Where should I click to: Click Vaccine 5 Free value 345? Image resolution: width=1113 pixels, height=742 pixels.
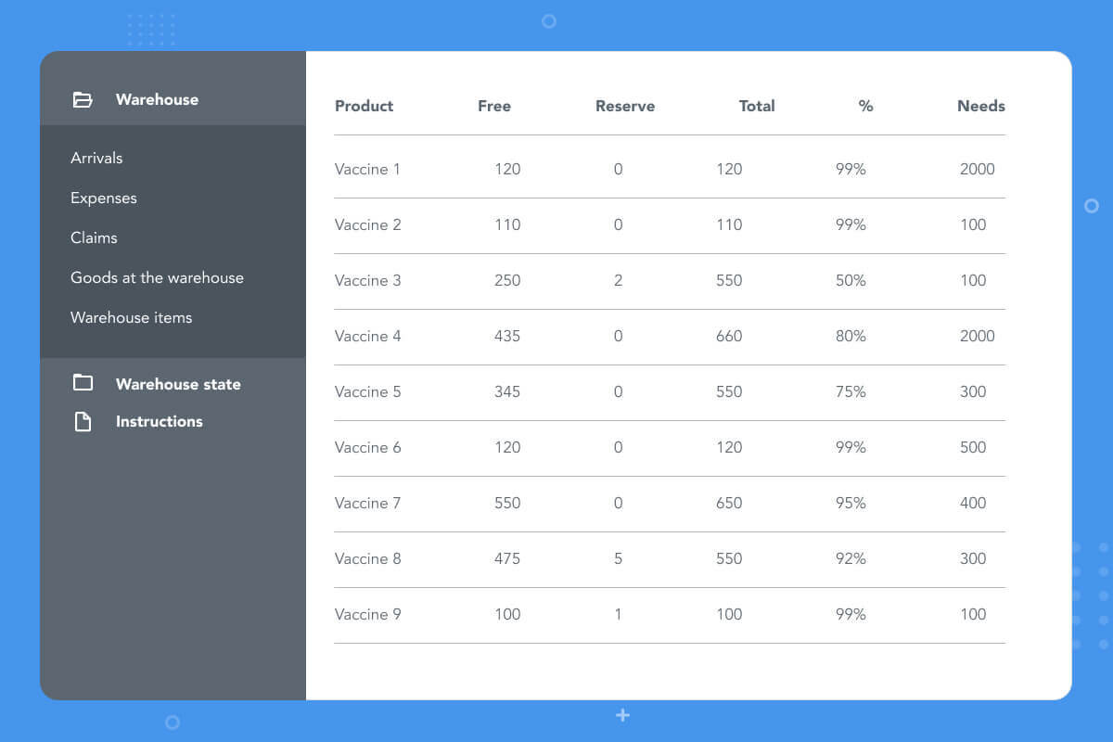point(507,391)
